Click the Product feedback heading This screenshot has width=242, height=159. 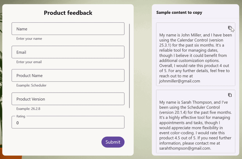68,13
